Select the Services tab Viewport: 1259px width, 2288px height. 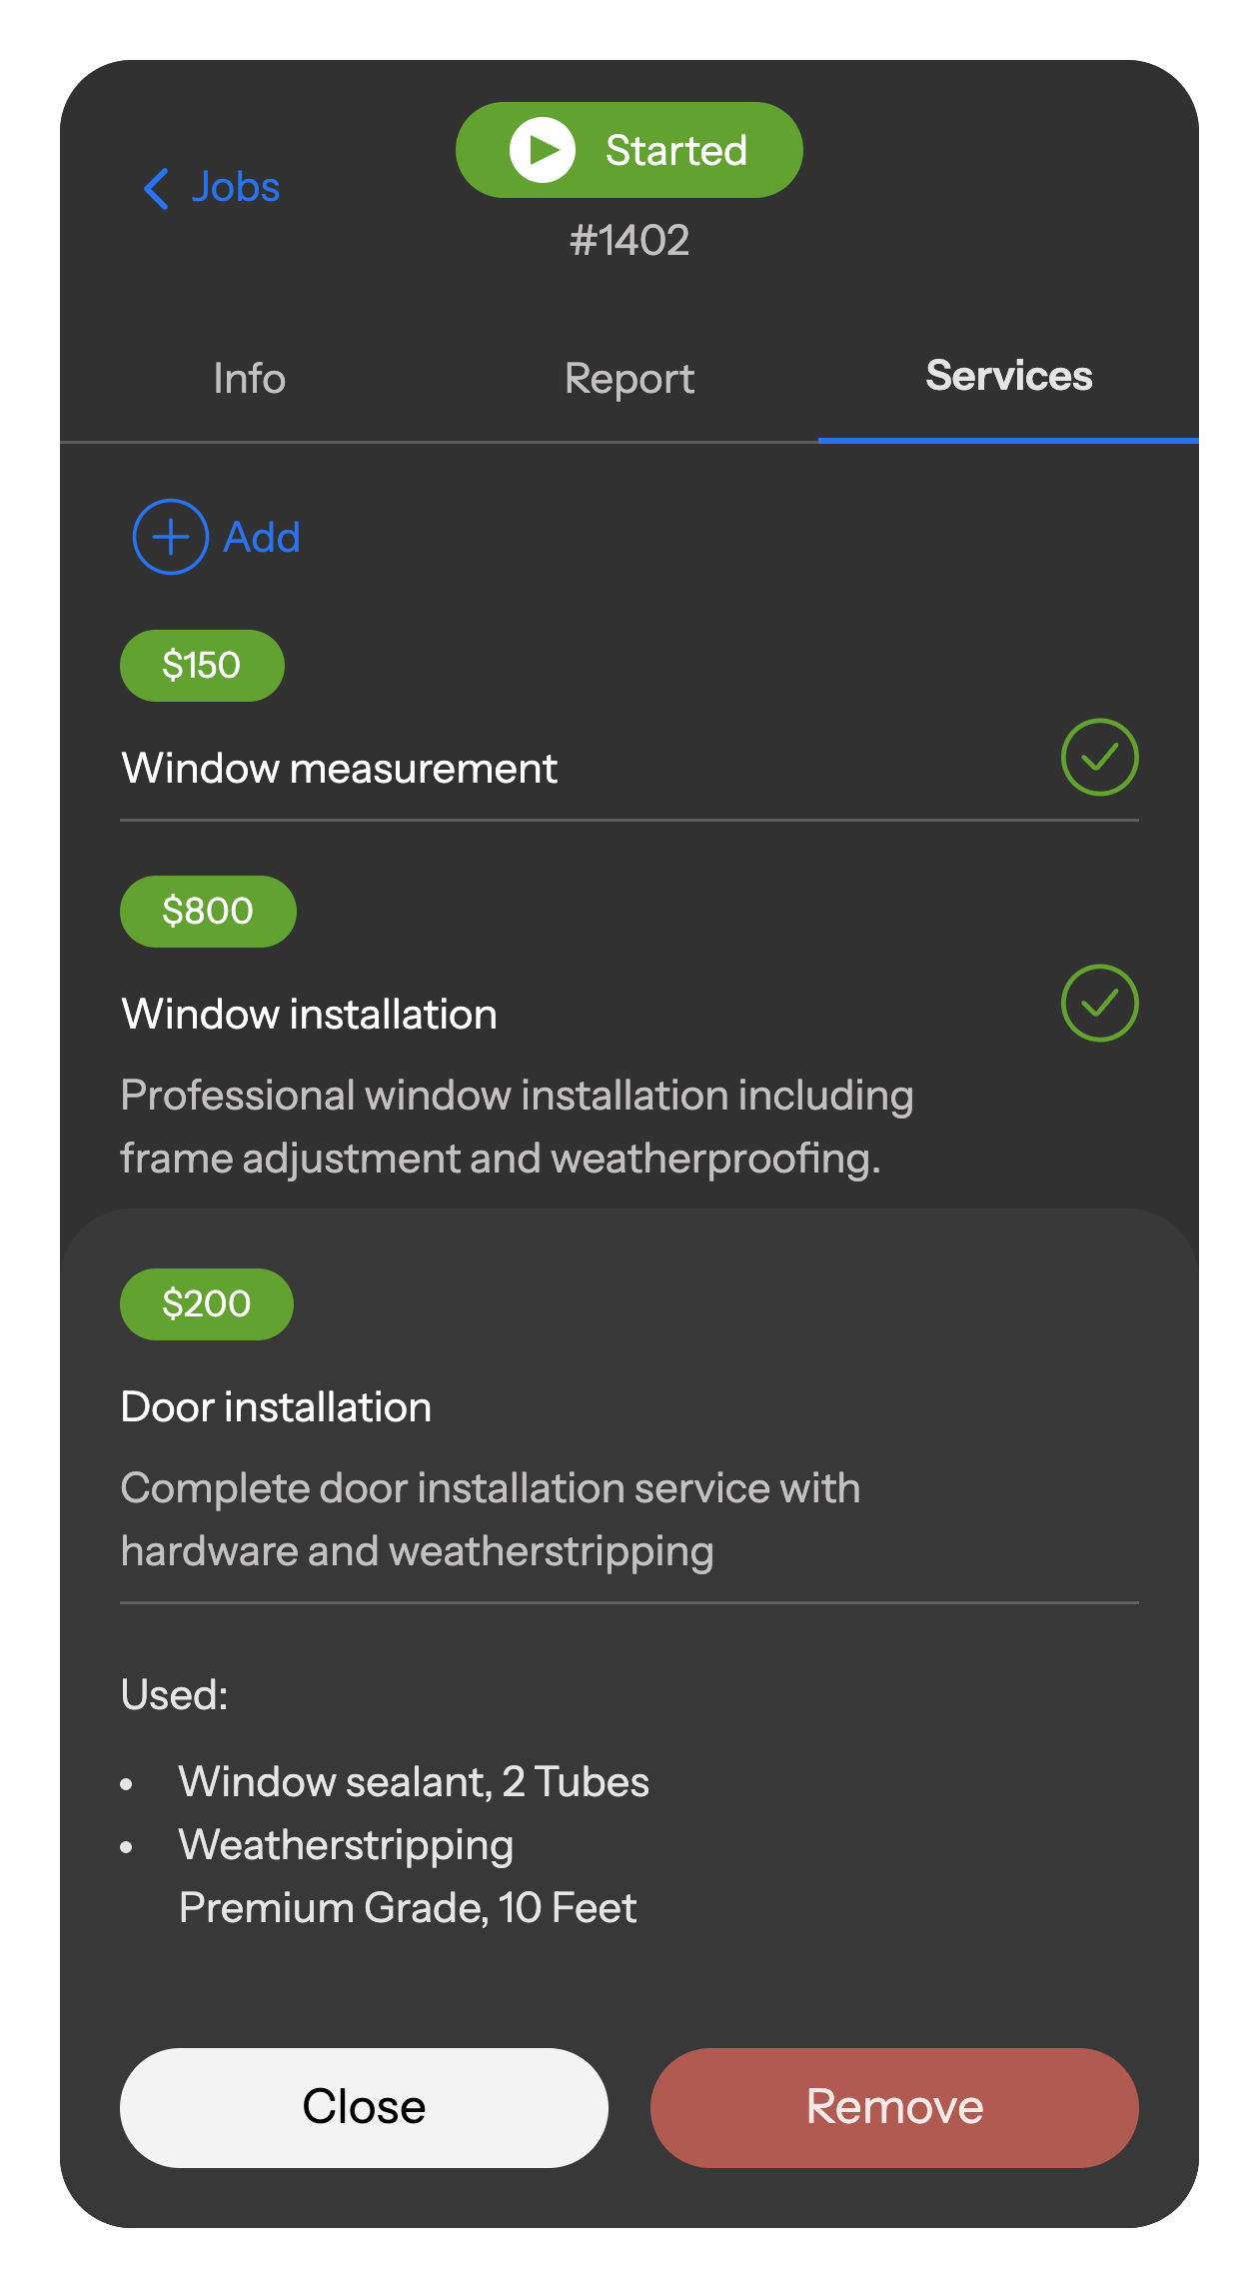[x=1008, y=377]
